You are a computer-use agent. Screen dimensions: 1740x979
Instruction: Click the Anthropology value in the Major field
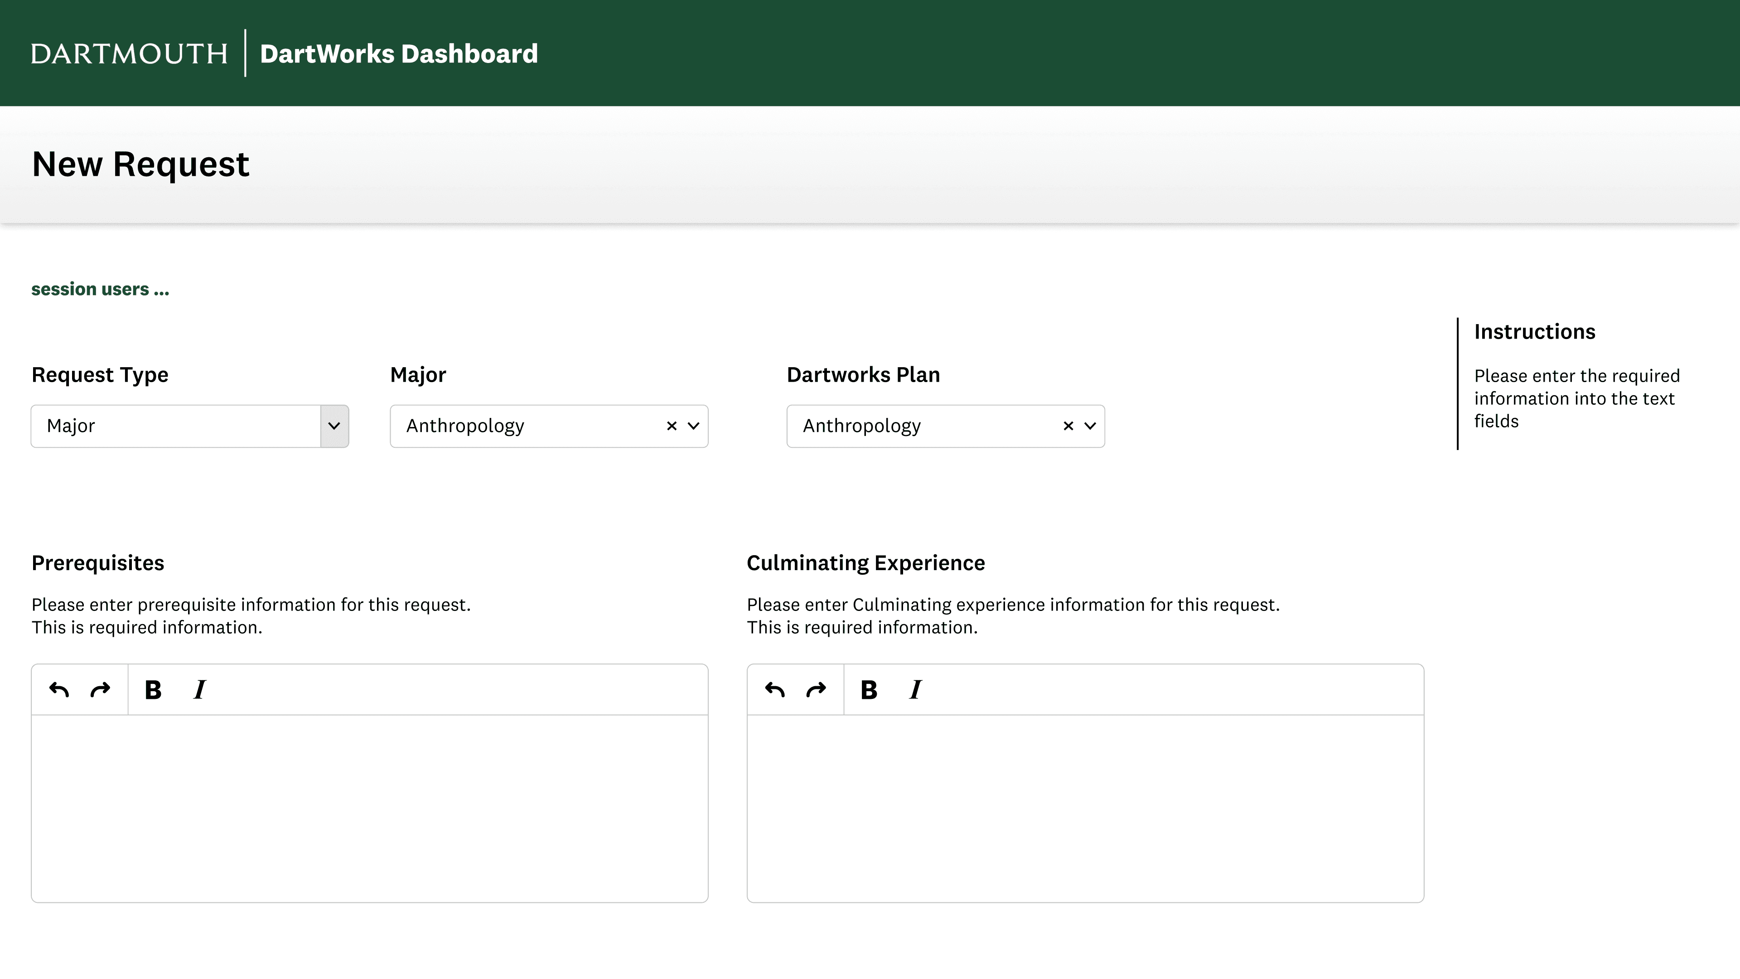(465, 426)
